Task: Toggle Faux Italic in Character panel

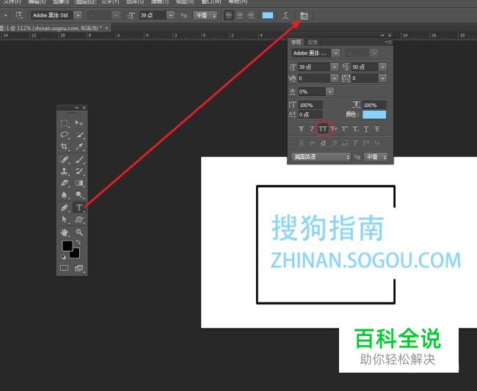Action: (312, 129)
